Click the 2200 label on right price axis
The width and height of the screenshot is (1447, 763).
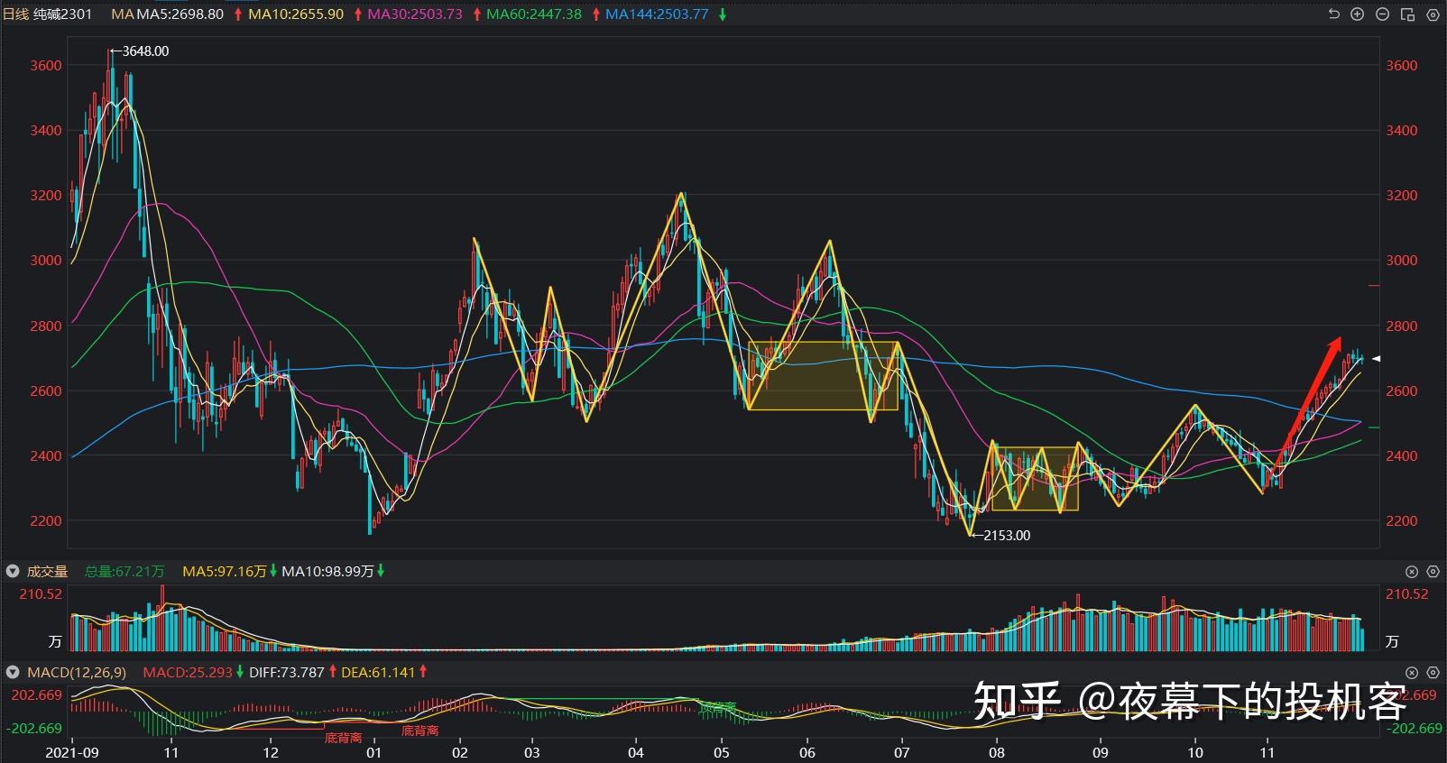pyautogui.click(x=1402, y=521)
